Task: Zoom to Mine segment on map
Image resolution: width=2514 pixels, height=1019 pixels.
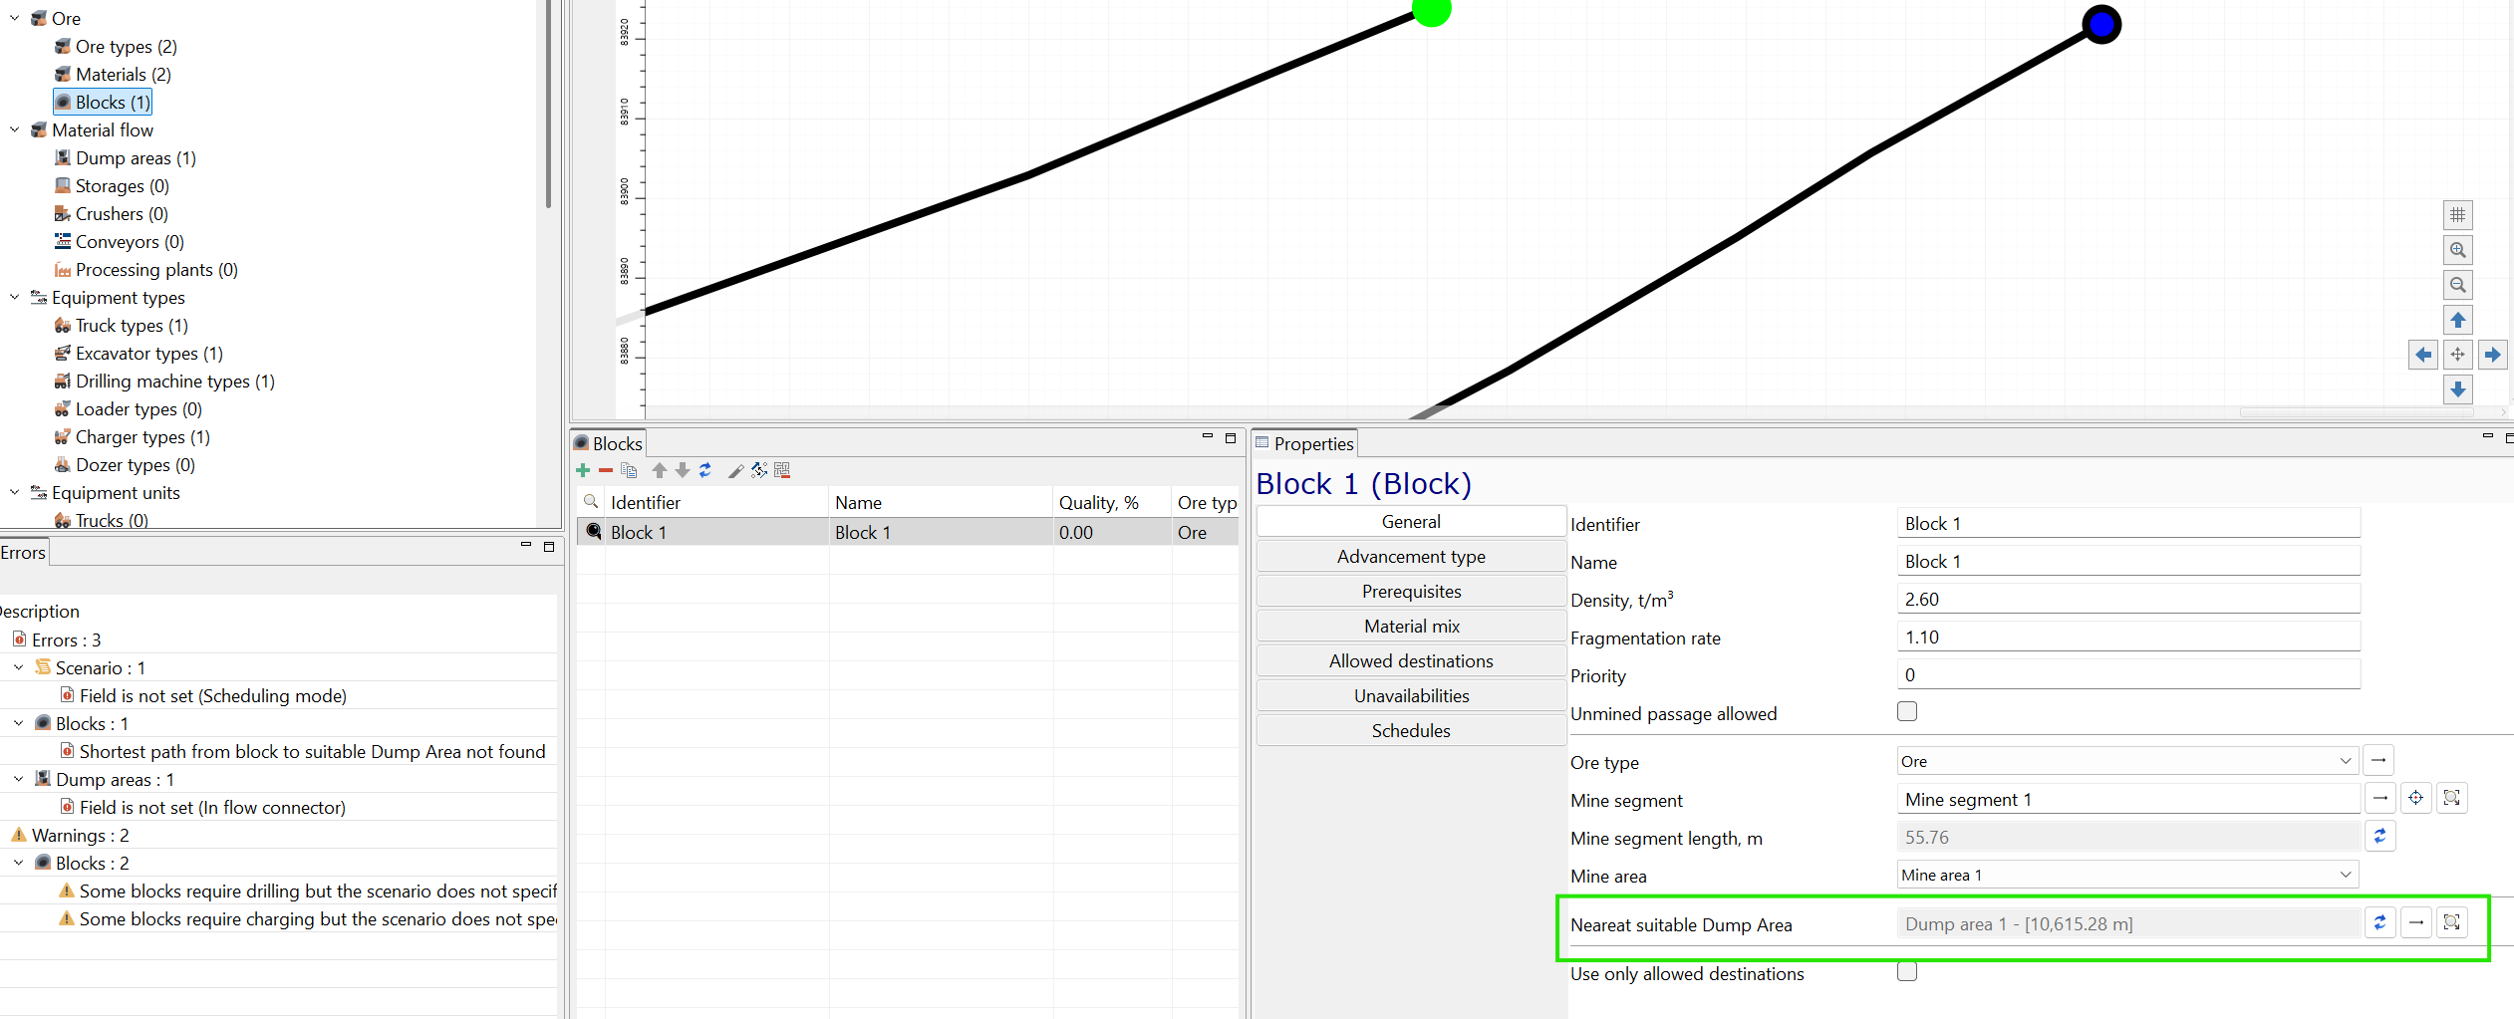Action: [x=2452, y=798]
